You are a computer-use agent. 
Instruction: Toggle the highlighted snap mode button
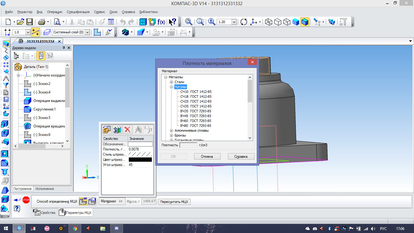35,32
